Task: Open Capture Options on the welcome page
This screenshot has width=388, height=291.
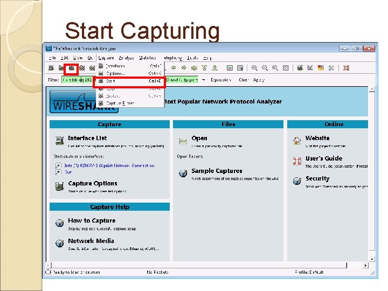Action: (93, 183)
